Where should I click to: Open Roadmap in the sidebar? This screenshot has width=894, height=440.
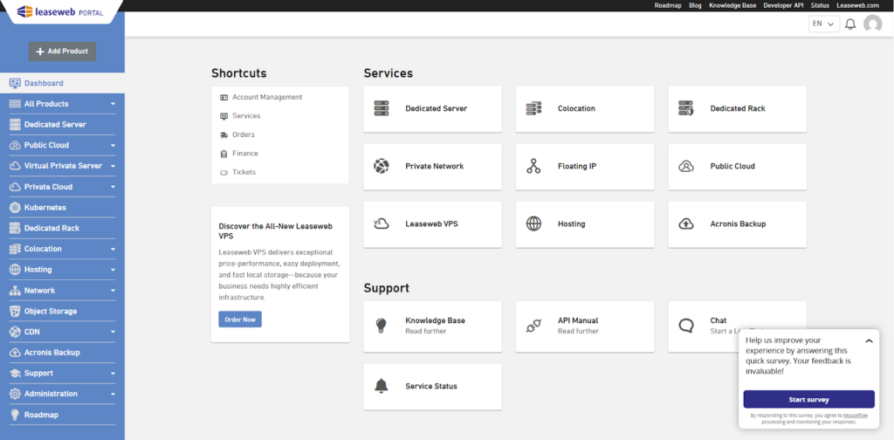tap(62, 415)
